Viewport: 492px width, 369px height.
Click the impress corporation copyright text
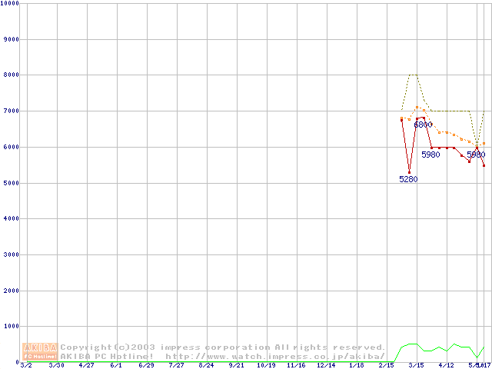click(223, 347)
